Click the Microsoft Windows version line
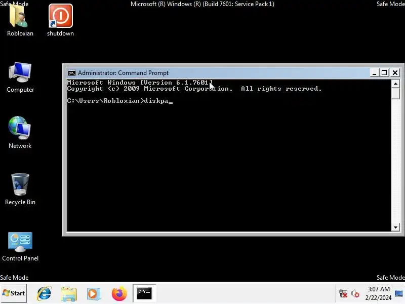 pos(140,83)
